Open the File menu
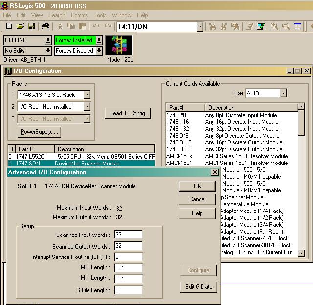Screen dimensions: 313x305 (7, 15)
